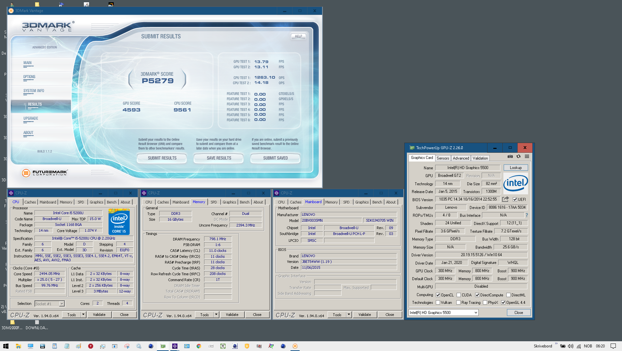Click the Futuremark Corporation logo
The image size is (622, 351).
[x=45, y=173]
